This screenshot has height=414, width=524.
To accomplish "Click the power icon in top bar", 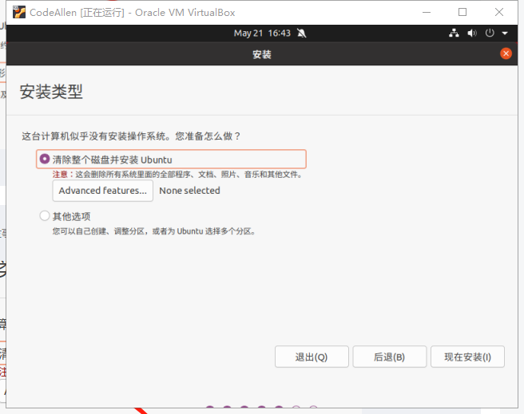I will click(x=490, y=33).
